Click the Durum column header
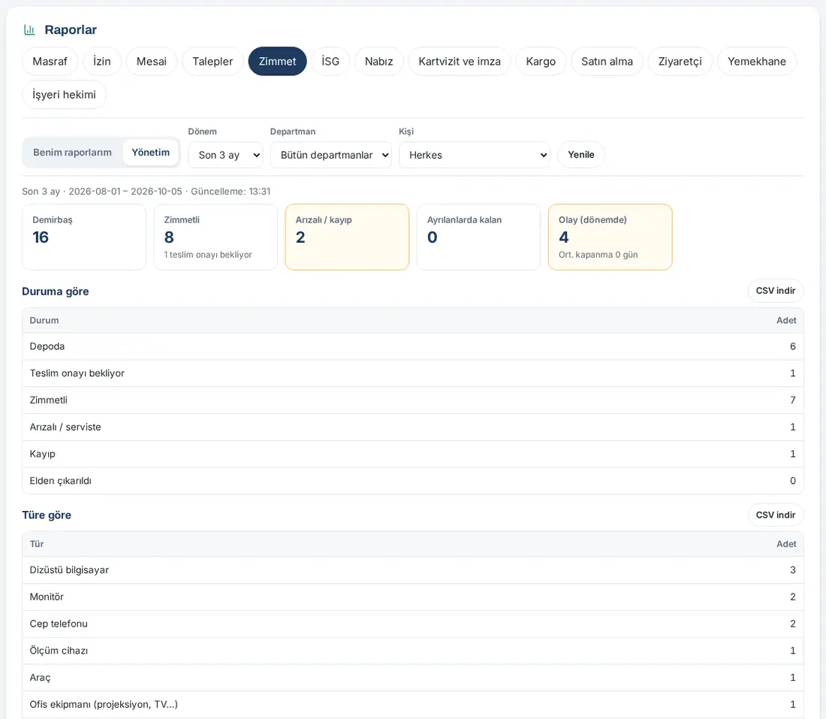 [x=44, y=321]
